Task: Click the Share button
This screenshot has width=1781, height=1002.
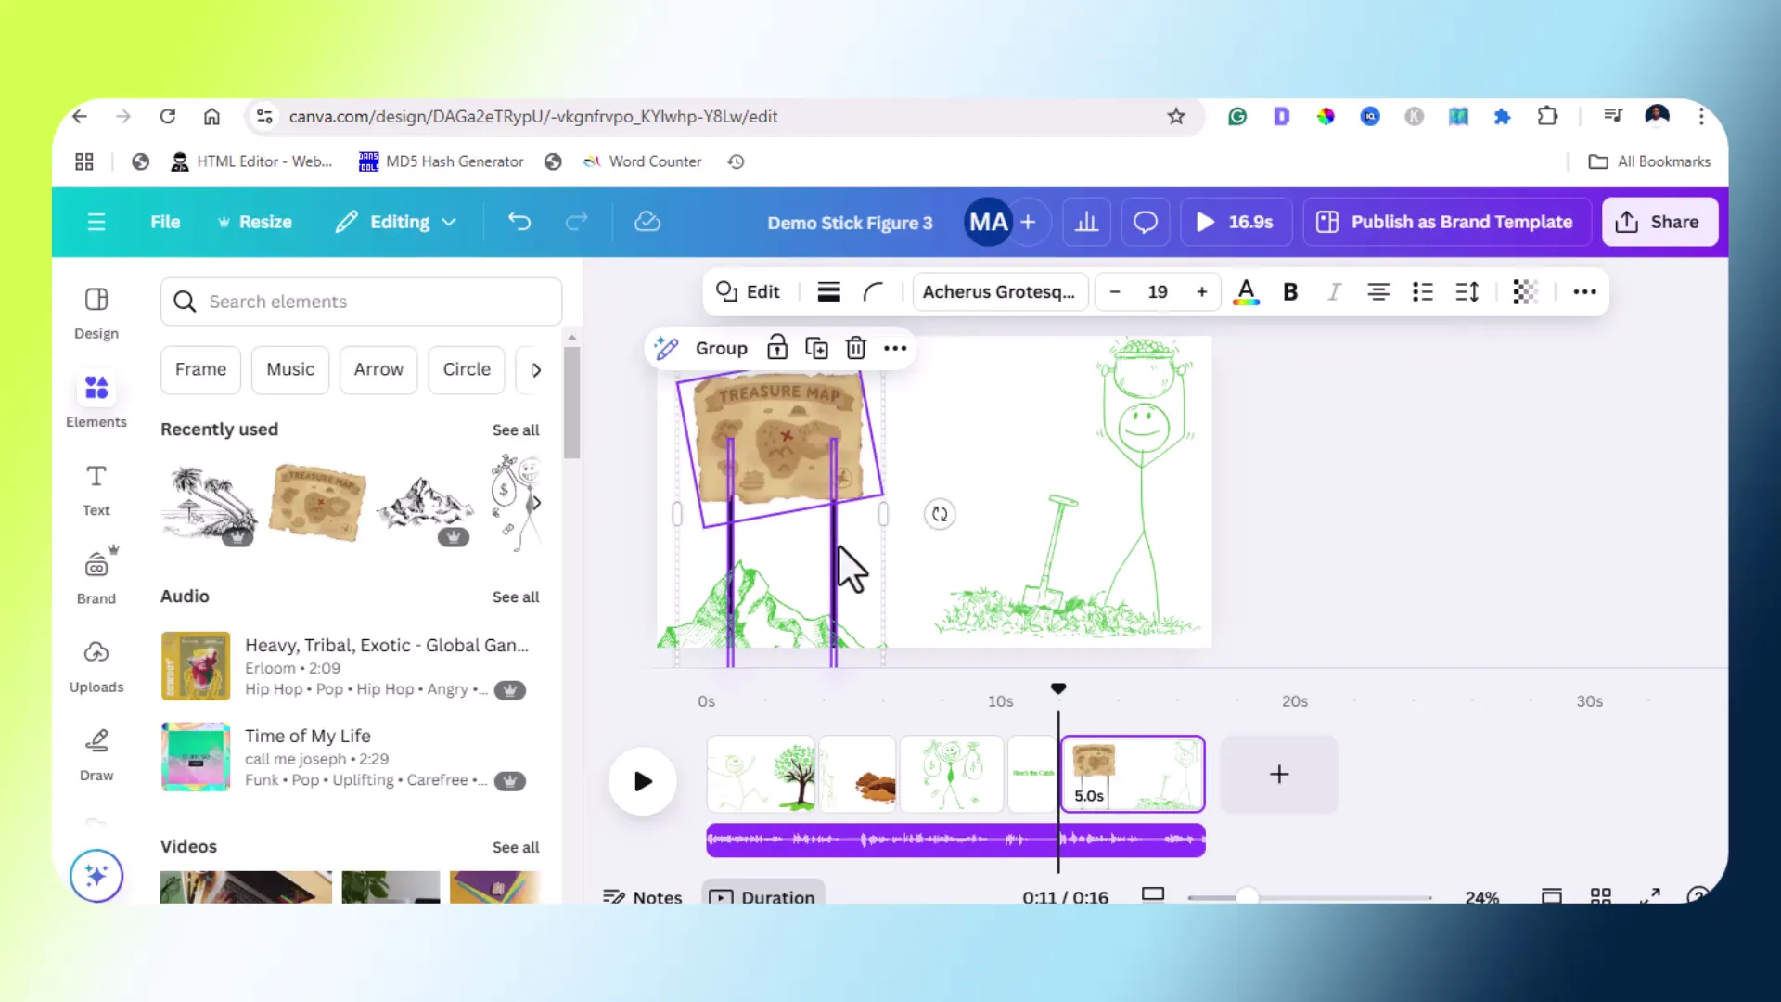Action: (1659, 222)
